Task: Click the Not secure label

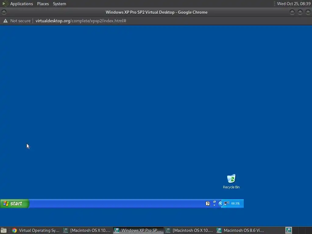Action: (20, 21)
